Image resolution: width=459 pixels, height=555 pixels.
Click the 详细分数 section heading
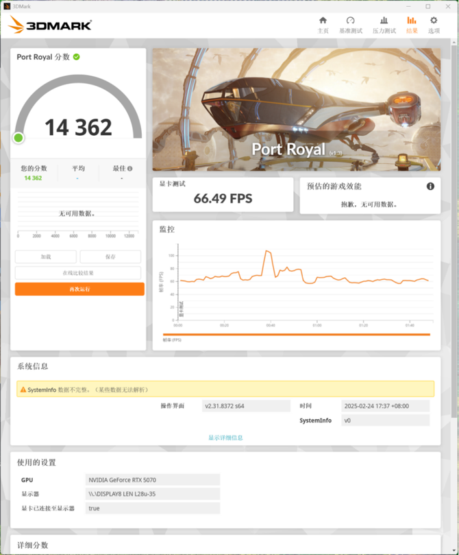click(32, 545)
